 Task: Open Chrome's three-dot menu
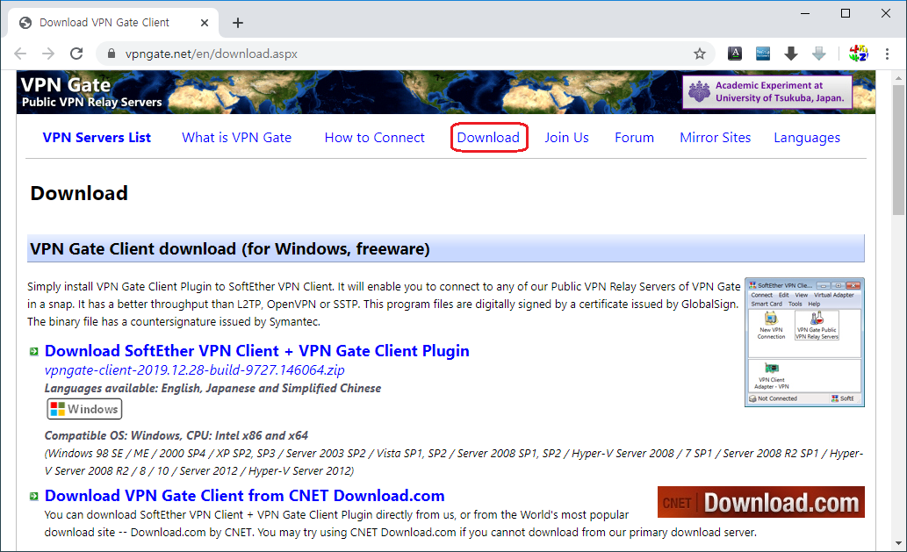(887, 54)
